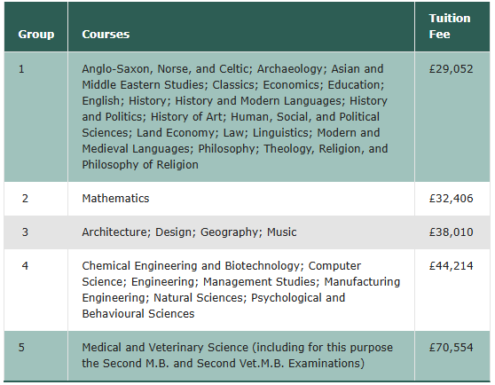Click the £32,406 fee value
This screenshot has width=495, height=385.
click(452, 199)
